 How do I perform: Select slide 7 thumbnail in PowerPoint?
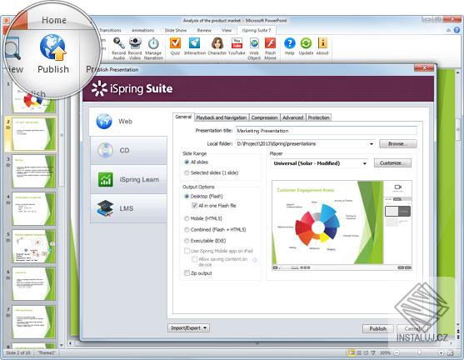tap(33, 322)
